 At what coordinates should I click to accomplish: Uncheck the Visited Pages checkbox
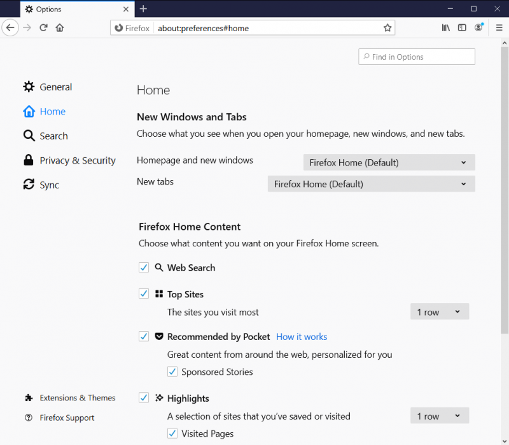(x=172, y=434)
